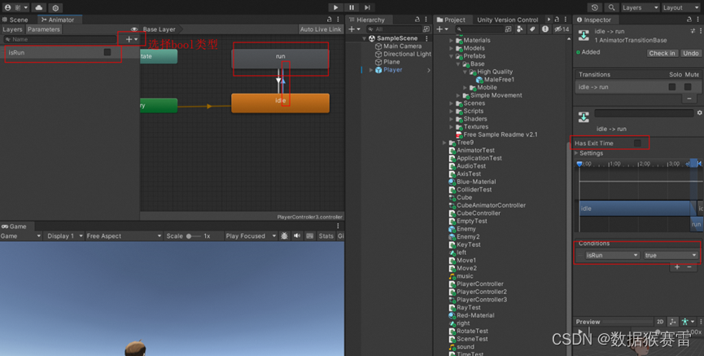Screen dimensions: 704x356
Task: Open the Play Focused dropdown
Action: pyautogui.click(x=251, y=236)
